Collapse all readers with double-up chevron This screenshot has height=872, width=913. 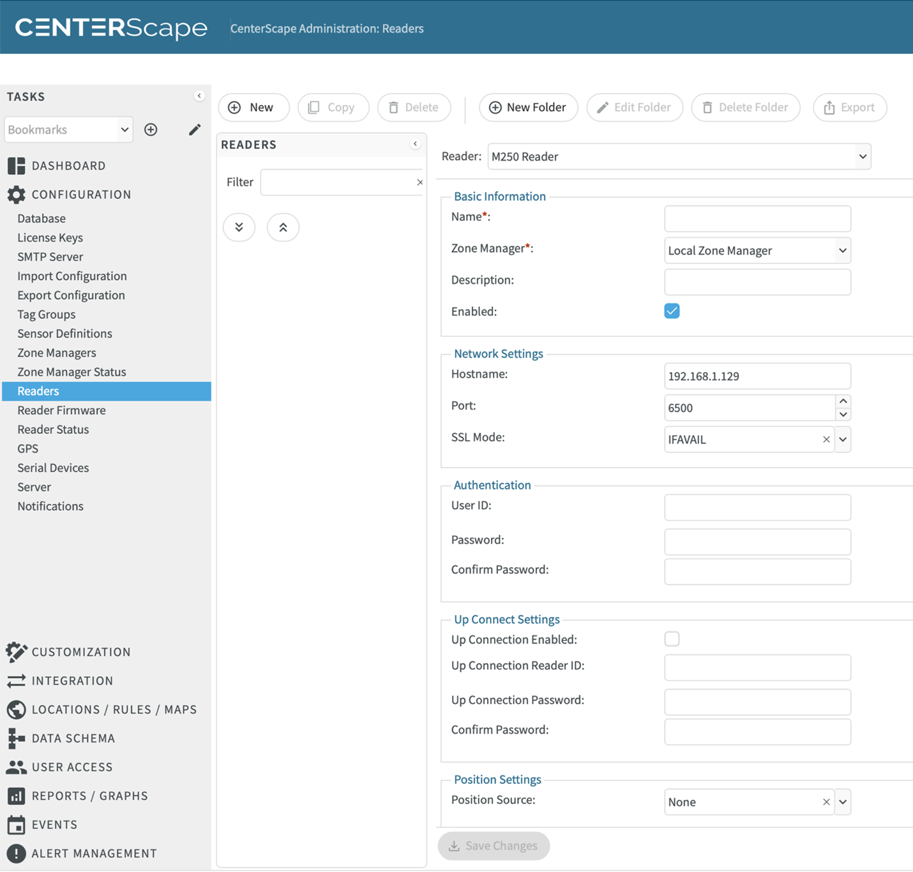click(x=283, y=228)
